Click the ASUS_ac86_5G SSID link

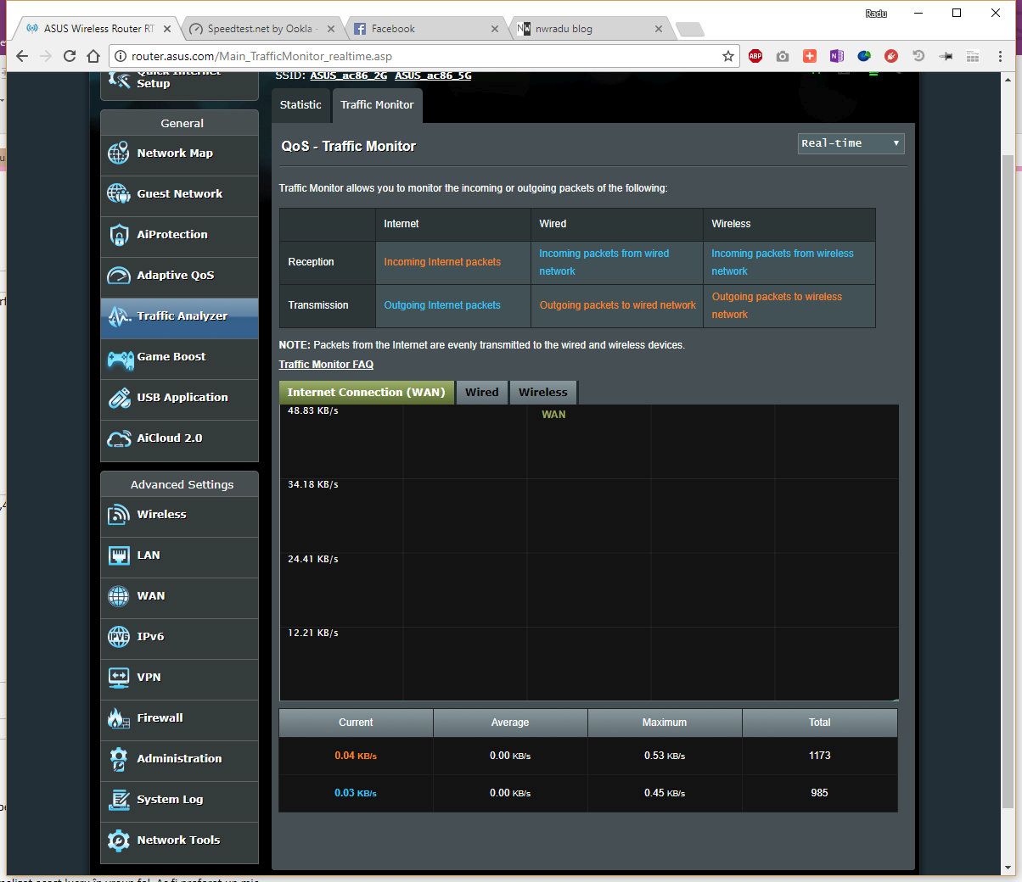click(433, 75)
